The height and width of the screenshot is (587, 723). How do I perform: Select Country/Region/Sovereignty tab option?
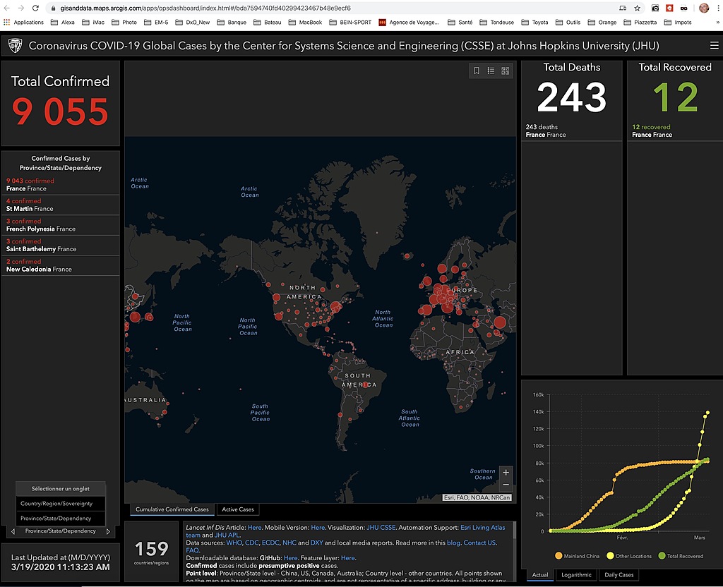coord(61,504)
